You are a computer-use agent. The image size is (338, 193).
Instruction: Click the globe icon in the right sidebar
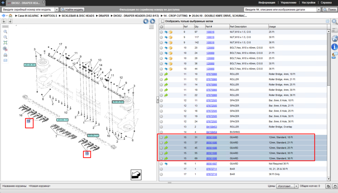coord(335,38)
